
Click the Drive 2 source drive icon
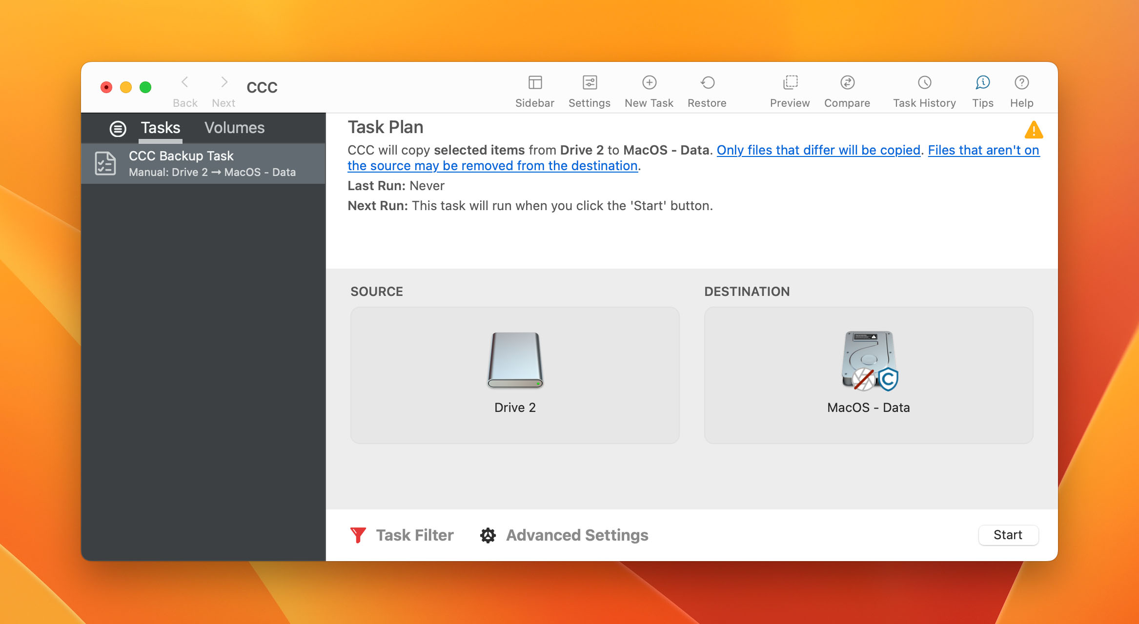[515, 360]
